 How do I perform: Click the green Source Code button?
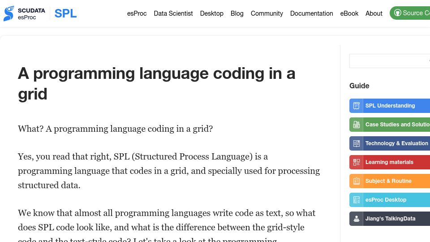point(410,13)
